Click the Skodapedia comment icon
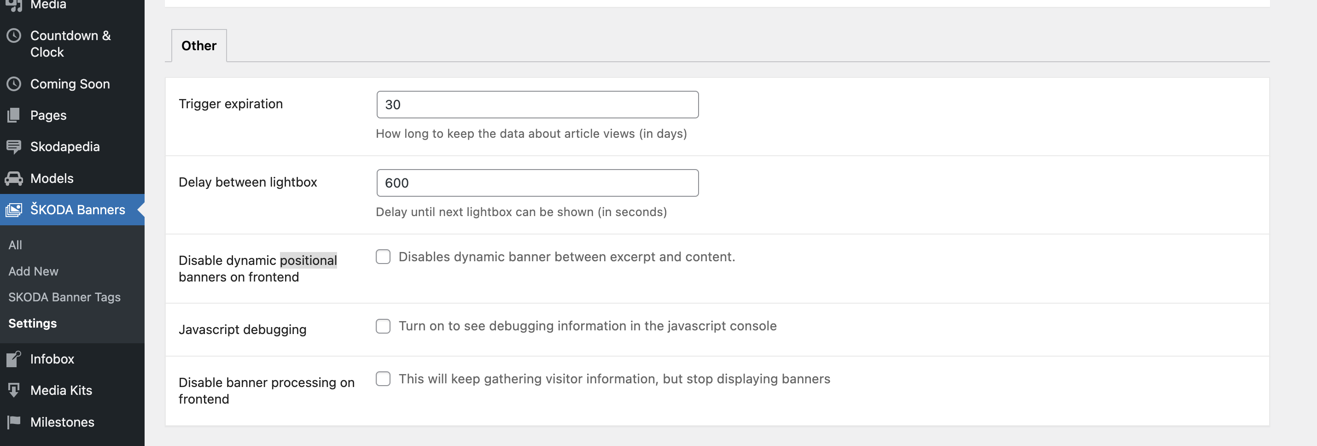Viewport: 1317px width, 446px height. pyautogui.click(x=14, y=147)
